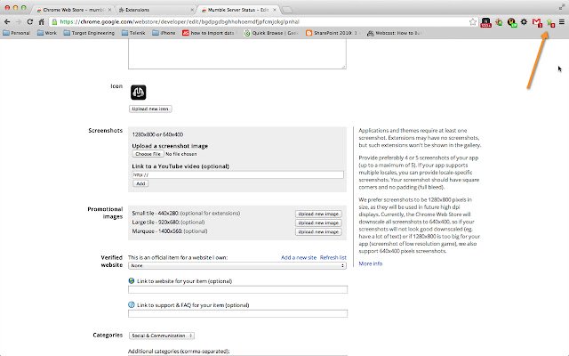Click the 'Marquee - 1400x560' label

[156, 231]
